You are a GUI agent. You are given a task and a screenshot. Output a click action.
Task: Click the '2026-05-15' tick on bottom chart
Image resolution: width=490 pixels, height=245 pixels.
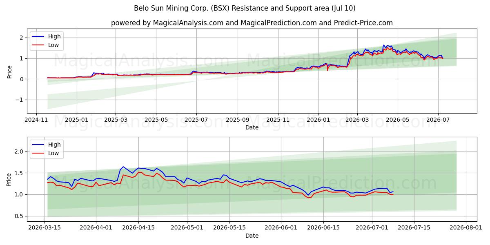[229, 228]
